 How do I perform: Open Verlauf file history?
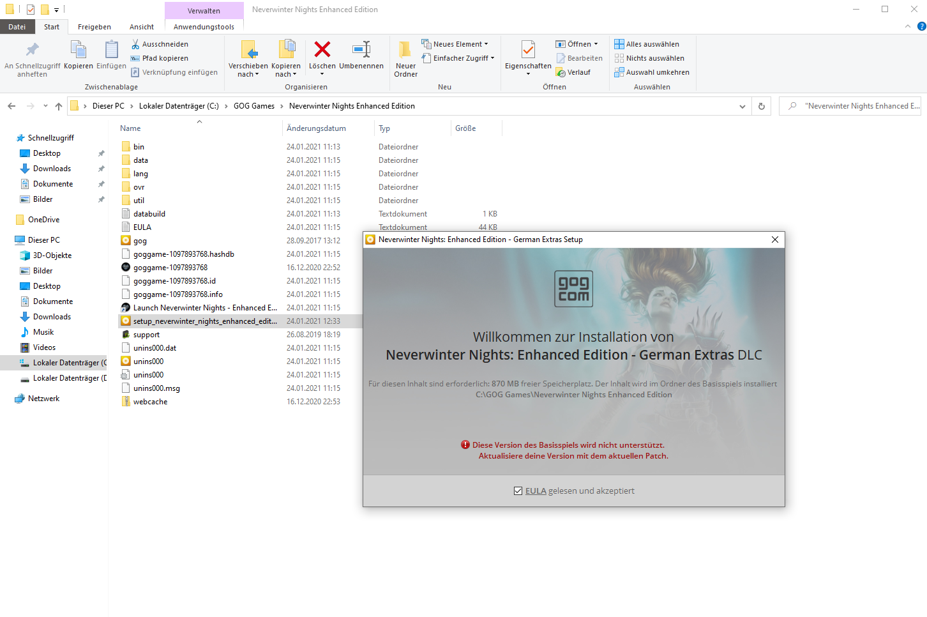[x=573, y=72]
